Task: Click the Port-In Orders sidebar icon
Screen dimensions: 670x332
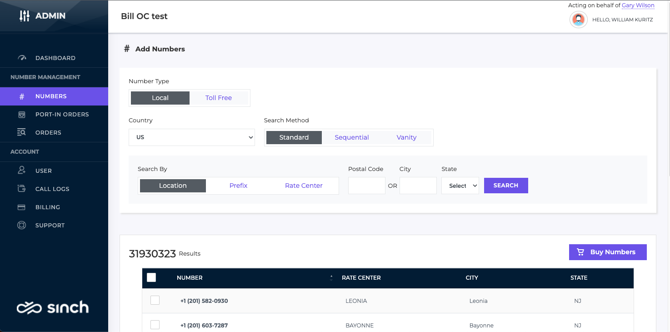Action: tap(22, 115)
